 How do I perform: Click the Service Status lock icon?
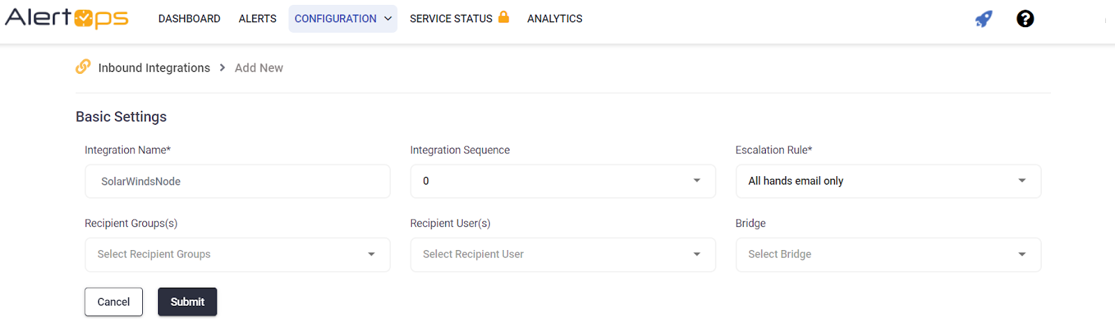[503, 17]
